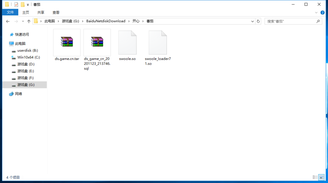
Task: Select the swoole.so file icon
Action: point(127,43)
